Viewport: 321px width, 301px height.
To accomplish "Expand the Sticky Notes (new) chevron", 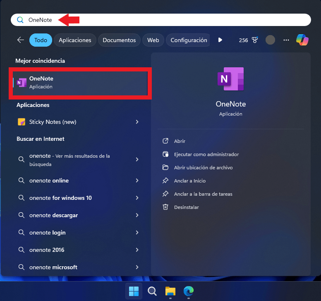I will point(137,122).
